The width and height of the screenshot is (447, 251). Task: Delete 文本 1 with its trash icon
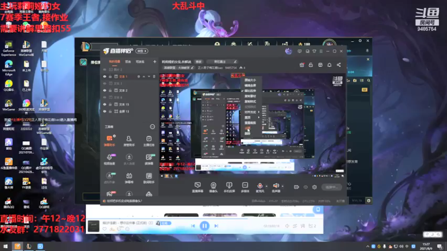pyautogui.click(x=154, y=76)
